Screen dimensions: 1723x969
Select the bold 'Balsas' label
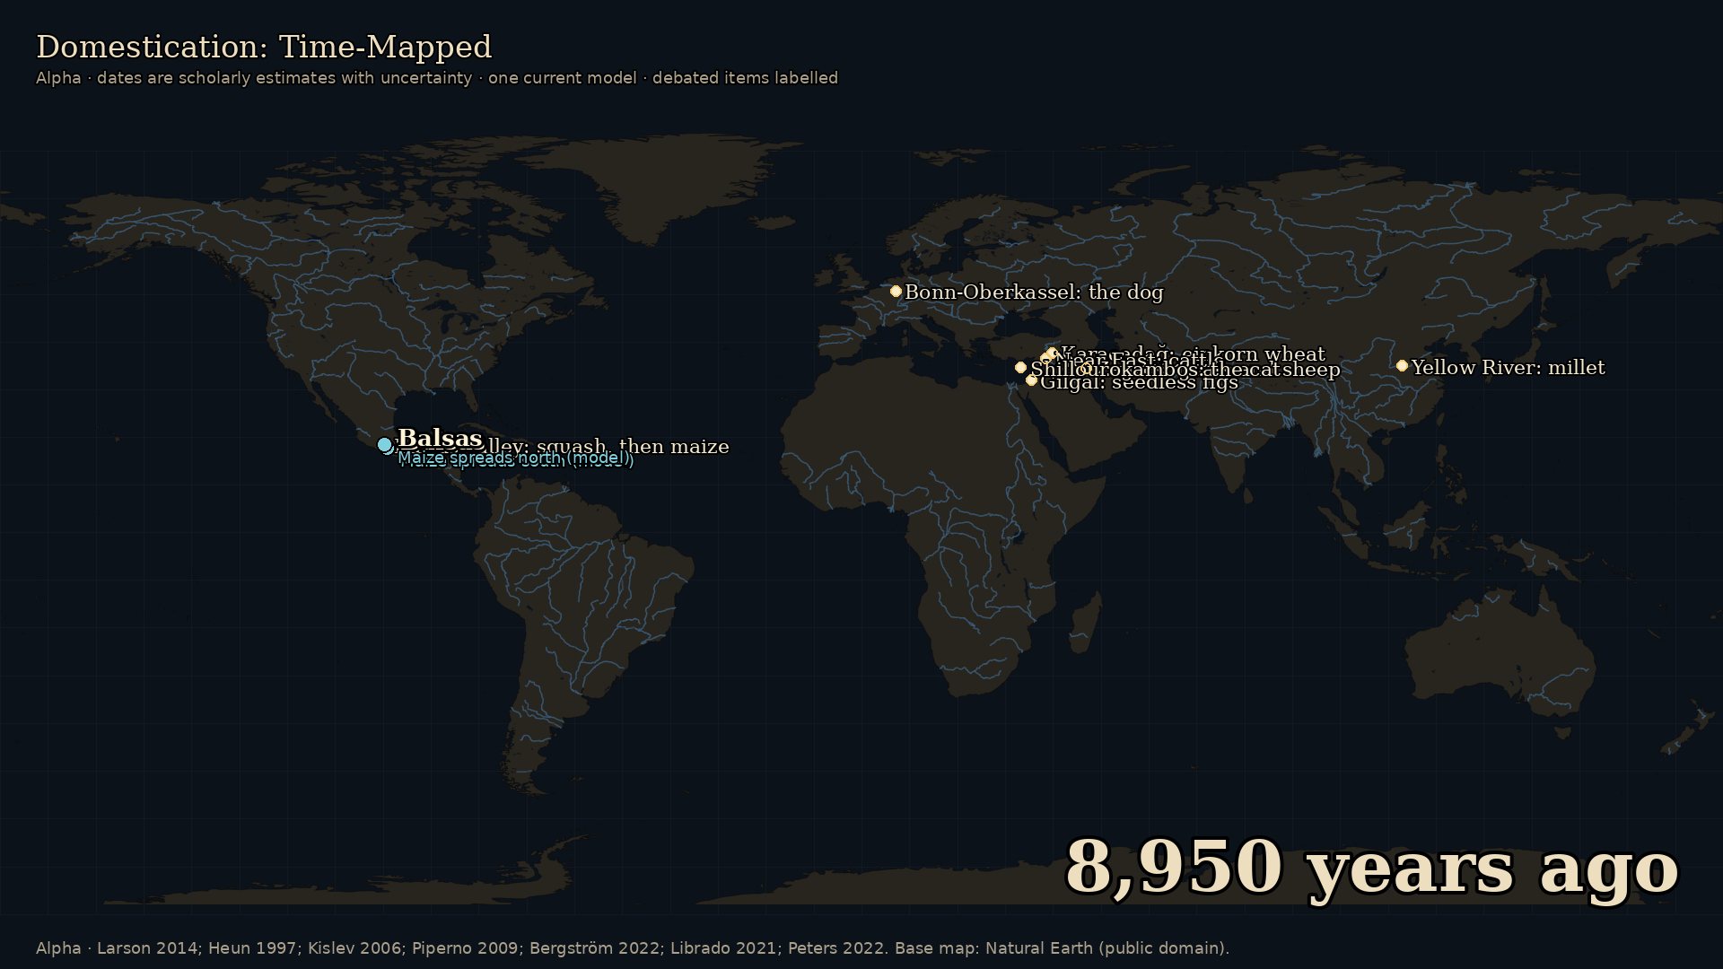(440, 439)
